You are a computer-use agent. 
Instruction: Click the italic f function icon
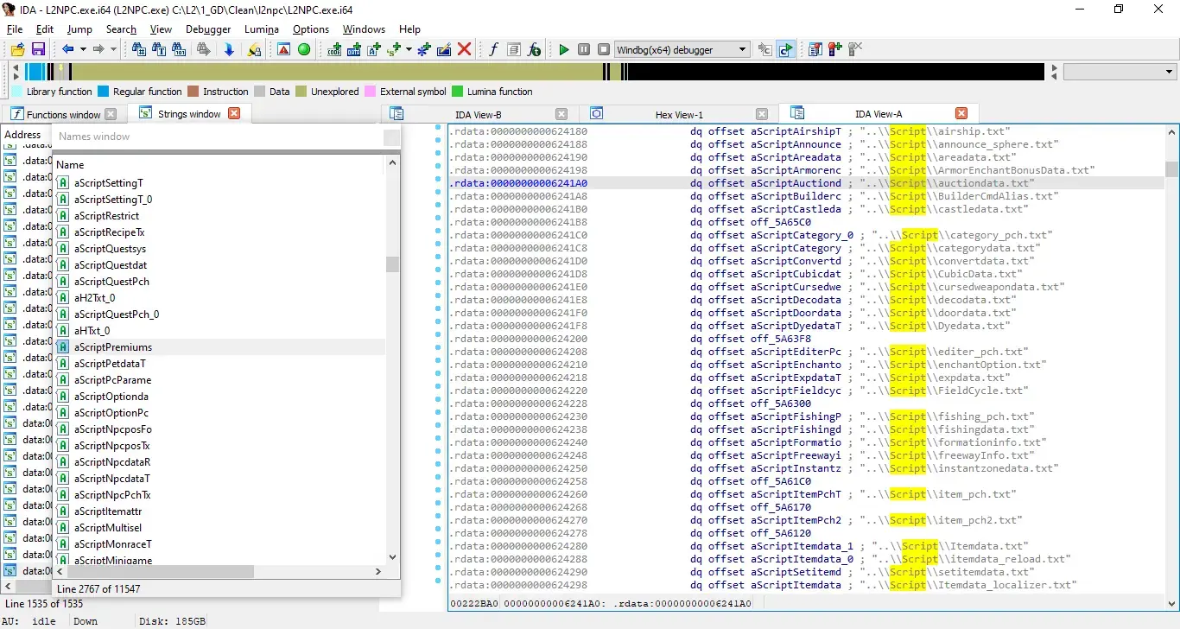pos(493,49)
